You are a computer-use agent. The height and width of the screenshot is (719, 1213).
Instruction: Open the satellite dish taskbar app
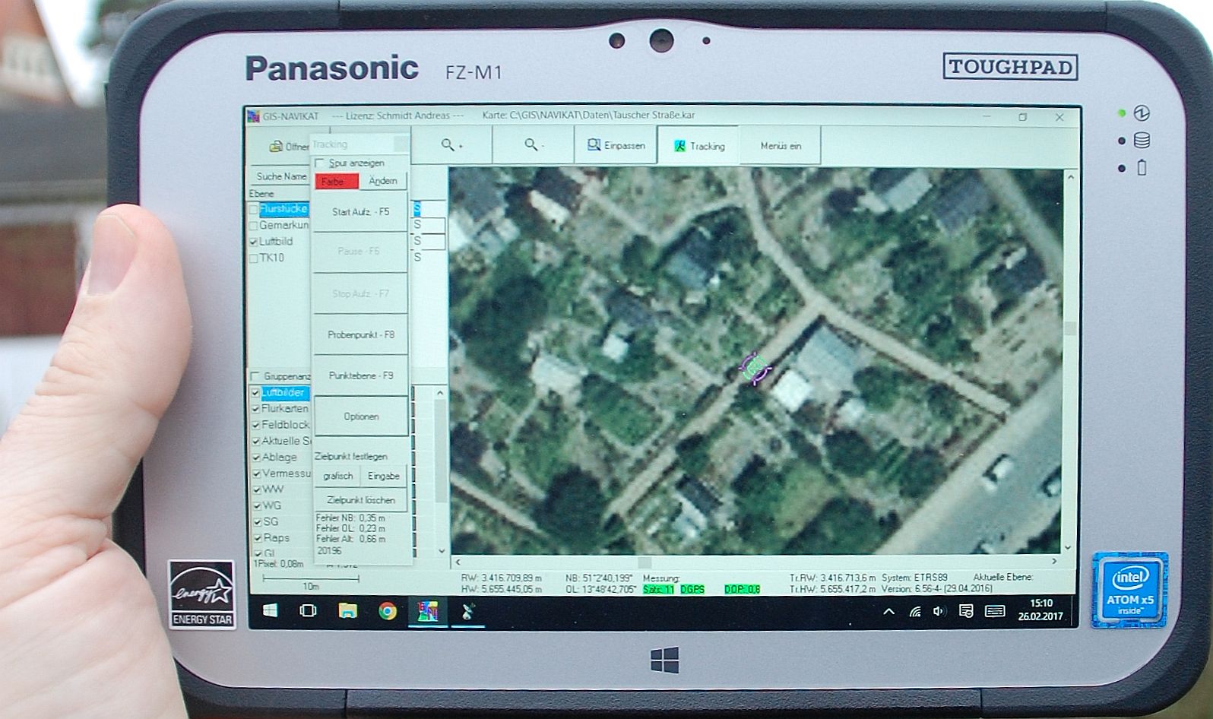click(468, 611)
